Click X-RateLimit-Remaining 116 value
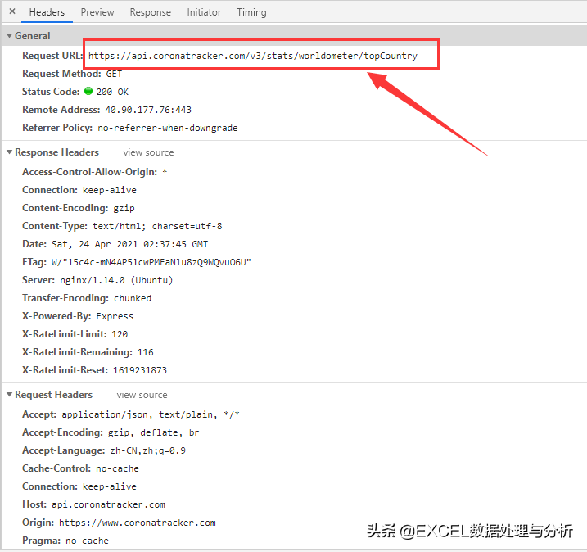The width and height of the screenshot is (587, 552). coord(145,352)
